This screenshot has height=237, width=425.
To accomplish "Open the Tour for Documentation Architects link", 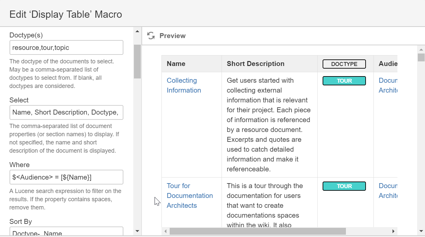I will [190, 195].
